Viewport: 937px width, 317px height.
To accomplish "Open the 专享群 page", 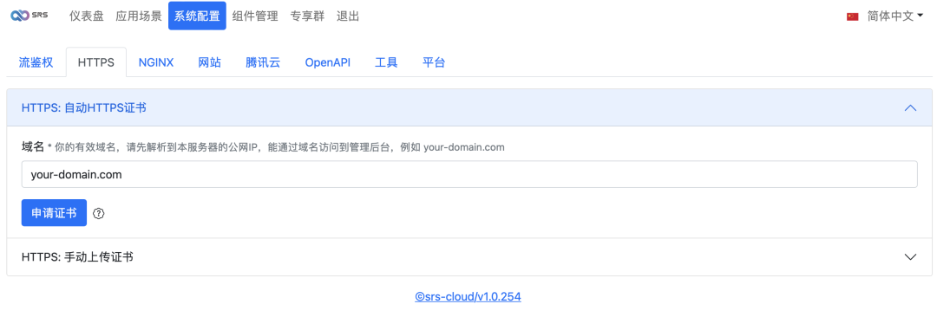I will click(x=307, y=16).
